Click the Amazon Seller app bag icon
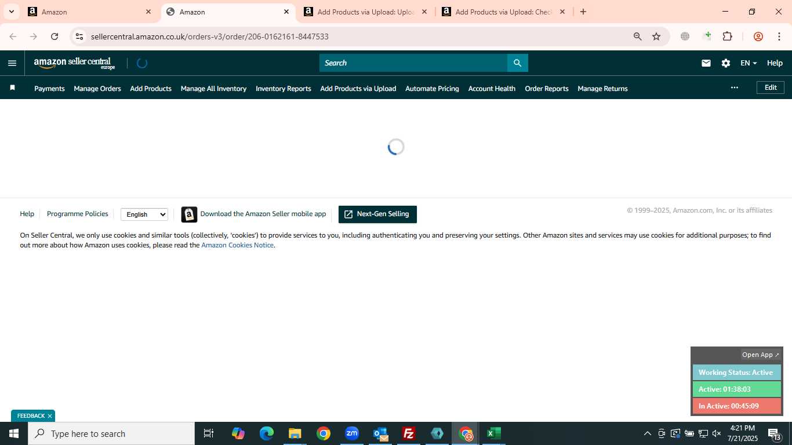This screenshot has width=792, height=445. pos(189,214)
